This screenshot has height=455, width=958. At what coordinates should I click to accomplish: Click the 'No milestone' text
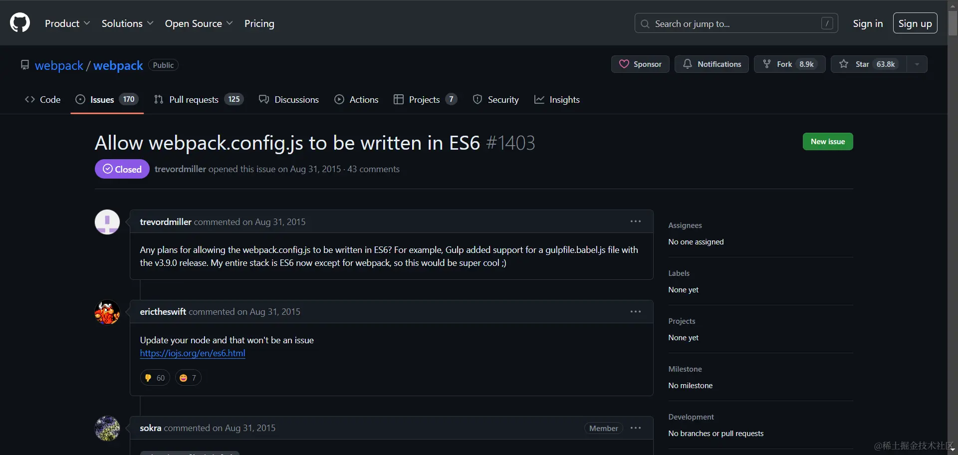click(x=691, y=386)
